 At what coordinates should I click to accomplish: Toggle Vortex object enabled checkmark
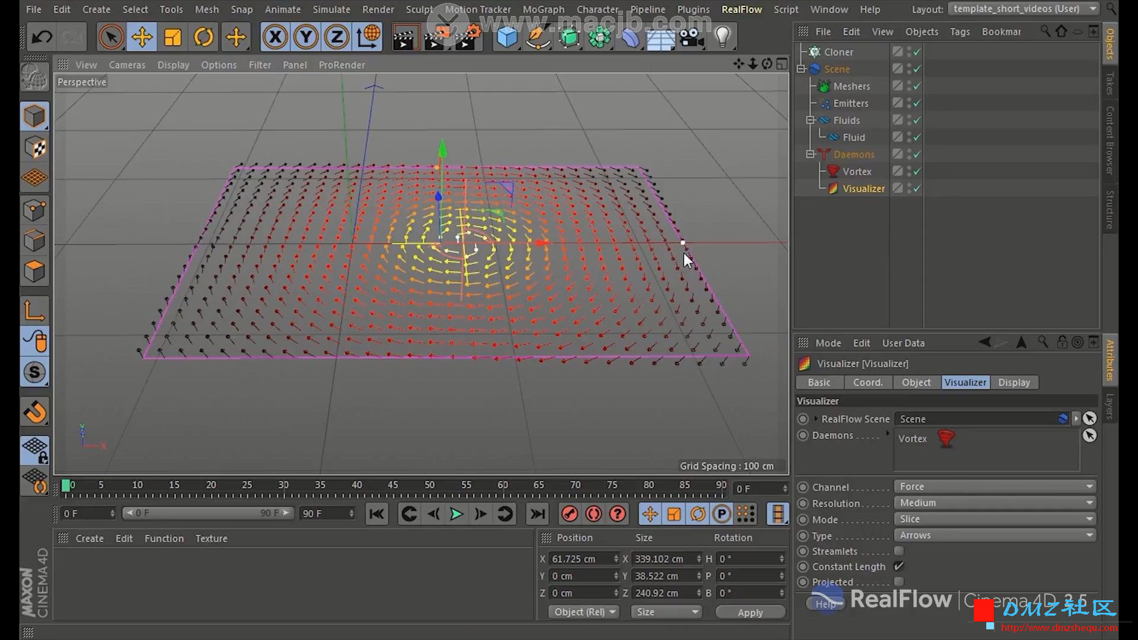point(917,171)
